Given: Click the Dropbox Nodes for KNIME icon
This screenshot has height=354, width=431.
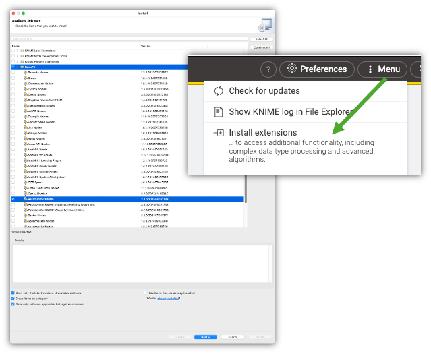Looking at the screenshot, I should [x=25, y=100].
